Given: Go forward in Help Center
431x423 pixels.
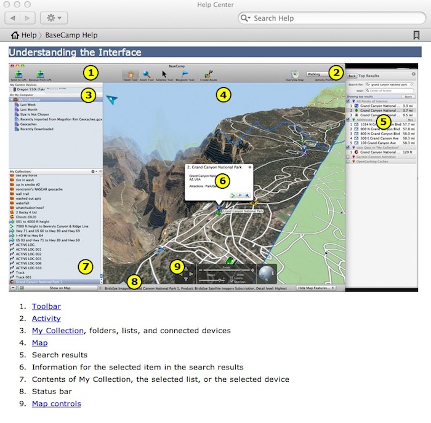Looking at the screenshot, I should pos(27,18).
